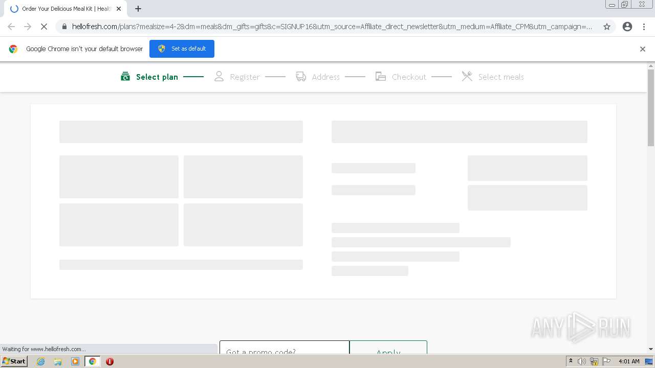Screen dimensions: 655x368
Task: Click the volume speaker tray icon
Action: pos(582,361)
